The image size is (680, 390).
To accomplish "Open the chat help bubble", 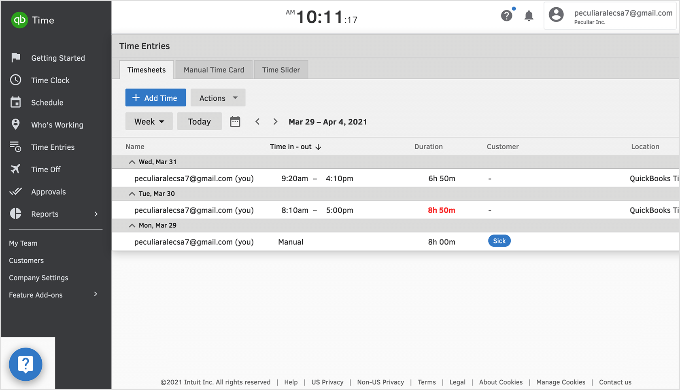I will point(26,364).
